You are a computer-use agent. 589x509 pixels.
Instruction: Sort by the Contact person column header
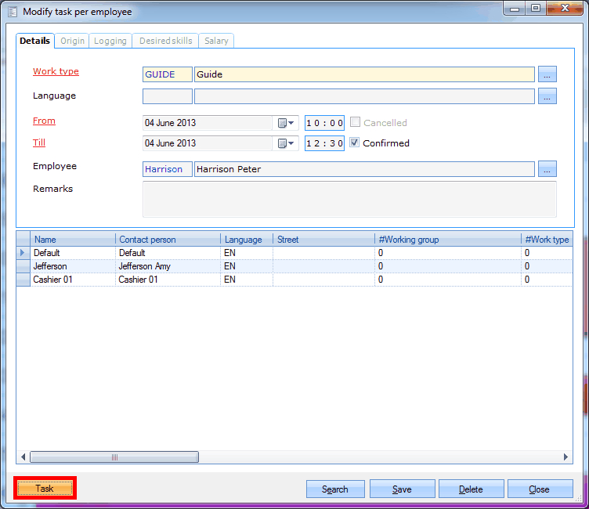(x=168, y=240)
